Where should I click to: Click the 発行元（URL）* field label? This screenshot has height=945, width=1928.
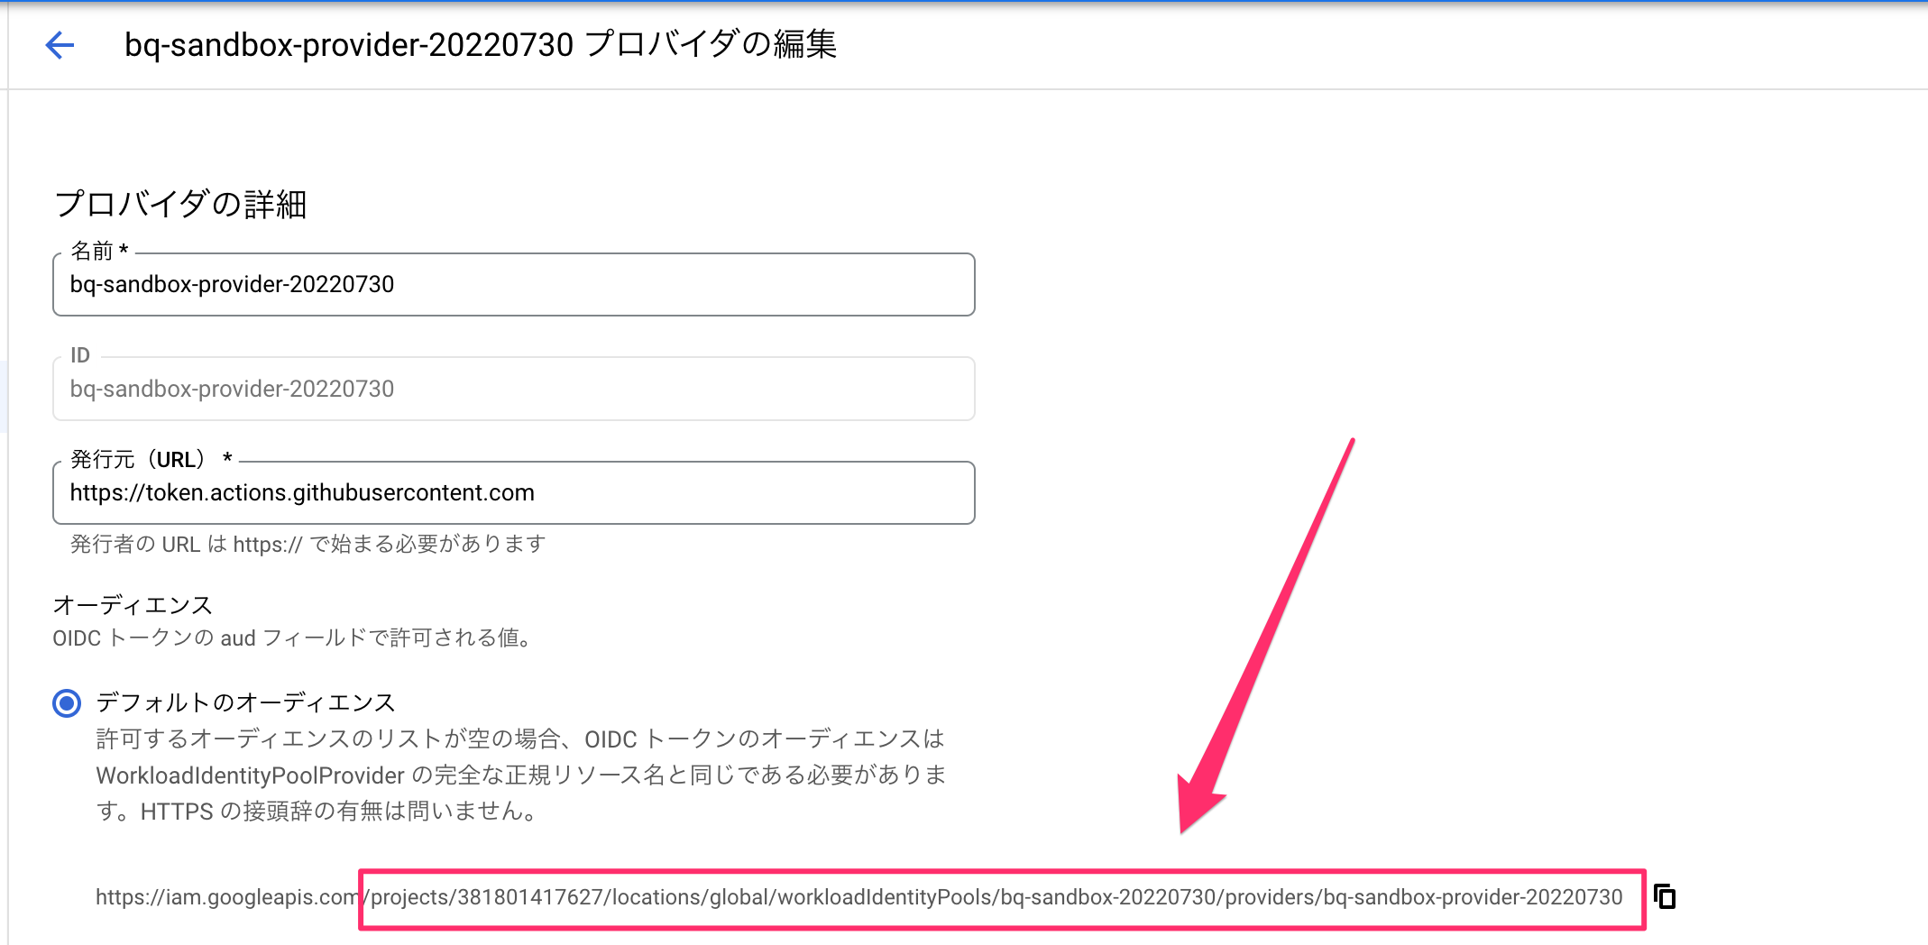tap(151, 460)
